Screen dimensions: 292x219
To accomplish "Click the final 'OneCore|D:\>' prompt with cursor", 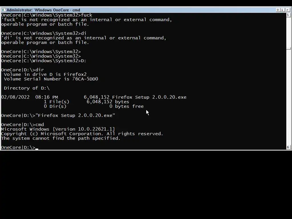I will (20, 147).
